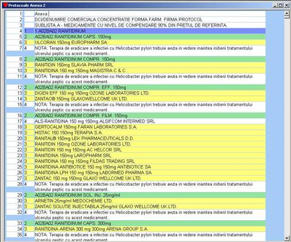Select row 'DCI/DENUMIRE COMERCIALA CONCENTRATIE FORMA FARM.'

click(x=150, y=20)
